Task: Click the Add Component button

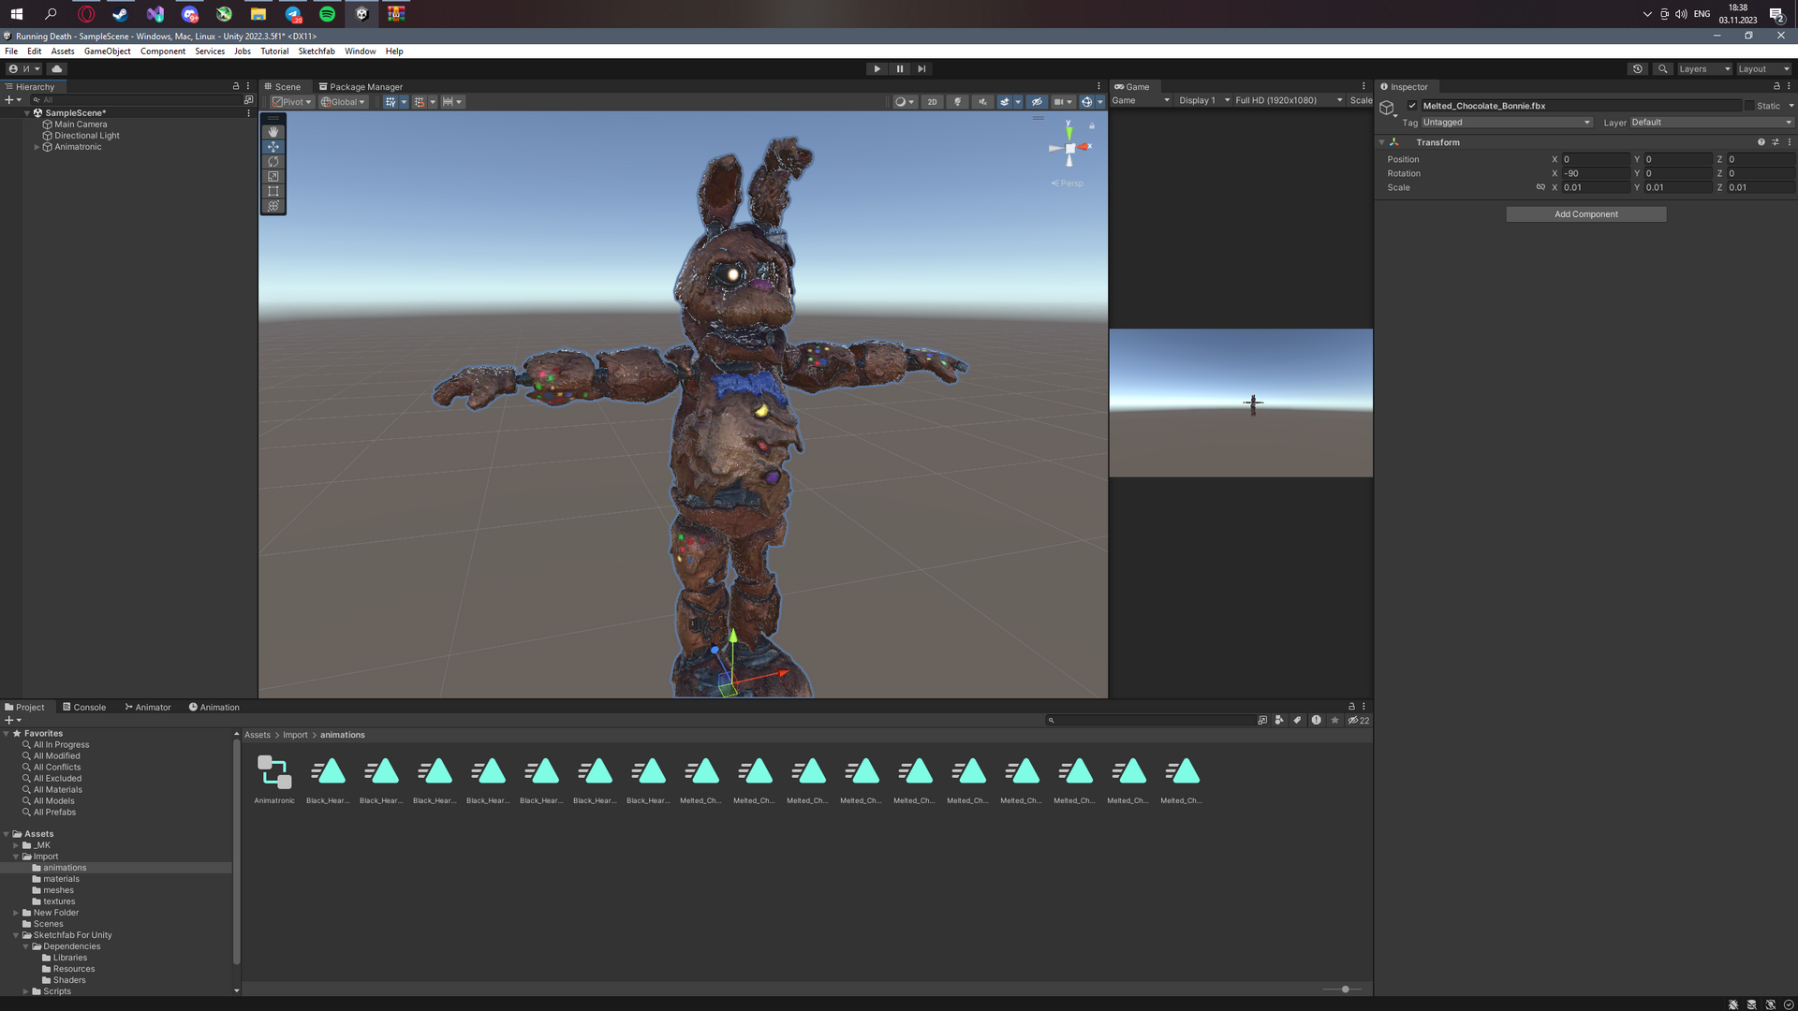Action: (1585, 214)
